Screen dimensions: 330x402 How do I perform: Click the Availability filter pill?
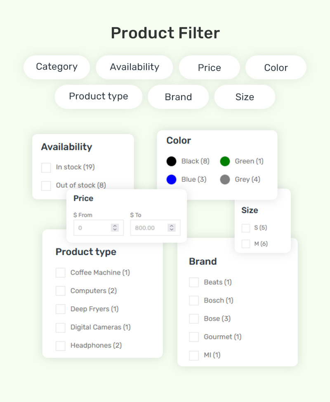pyautogui.click(x=134, y=67)
